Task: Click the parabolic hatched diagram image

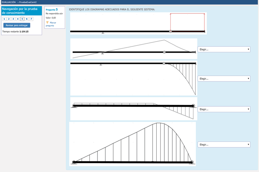Action: (134, 78)
